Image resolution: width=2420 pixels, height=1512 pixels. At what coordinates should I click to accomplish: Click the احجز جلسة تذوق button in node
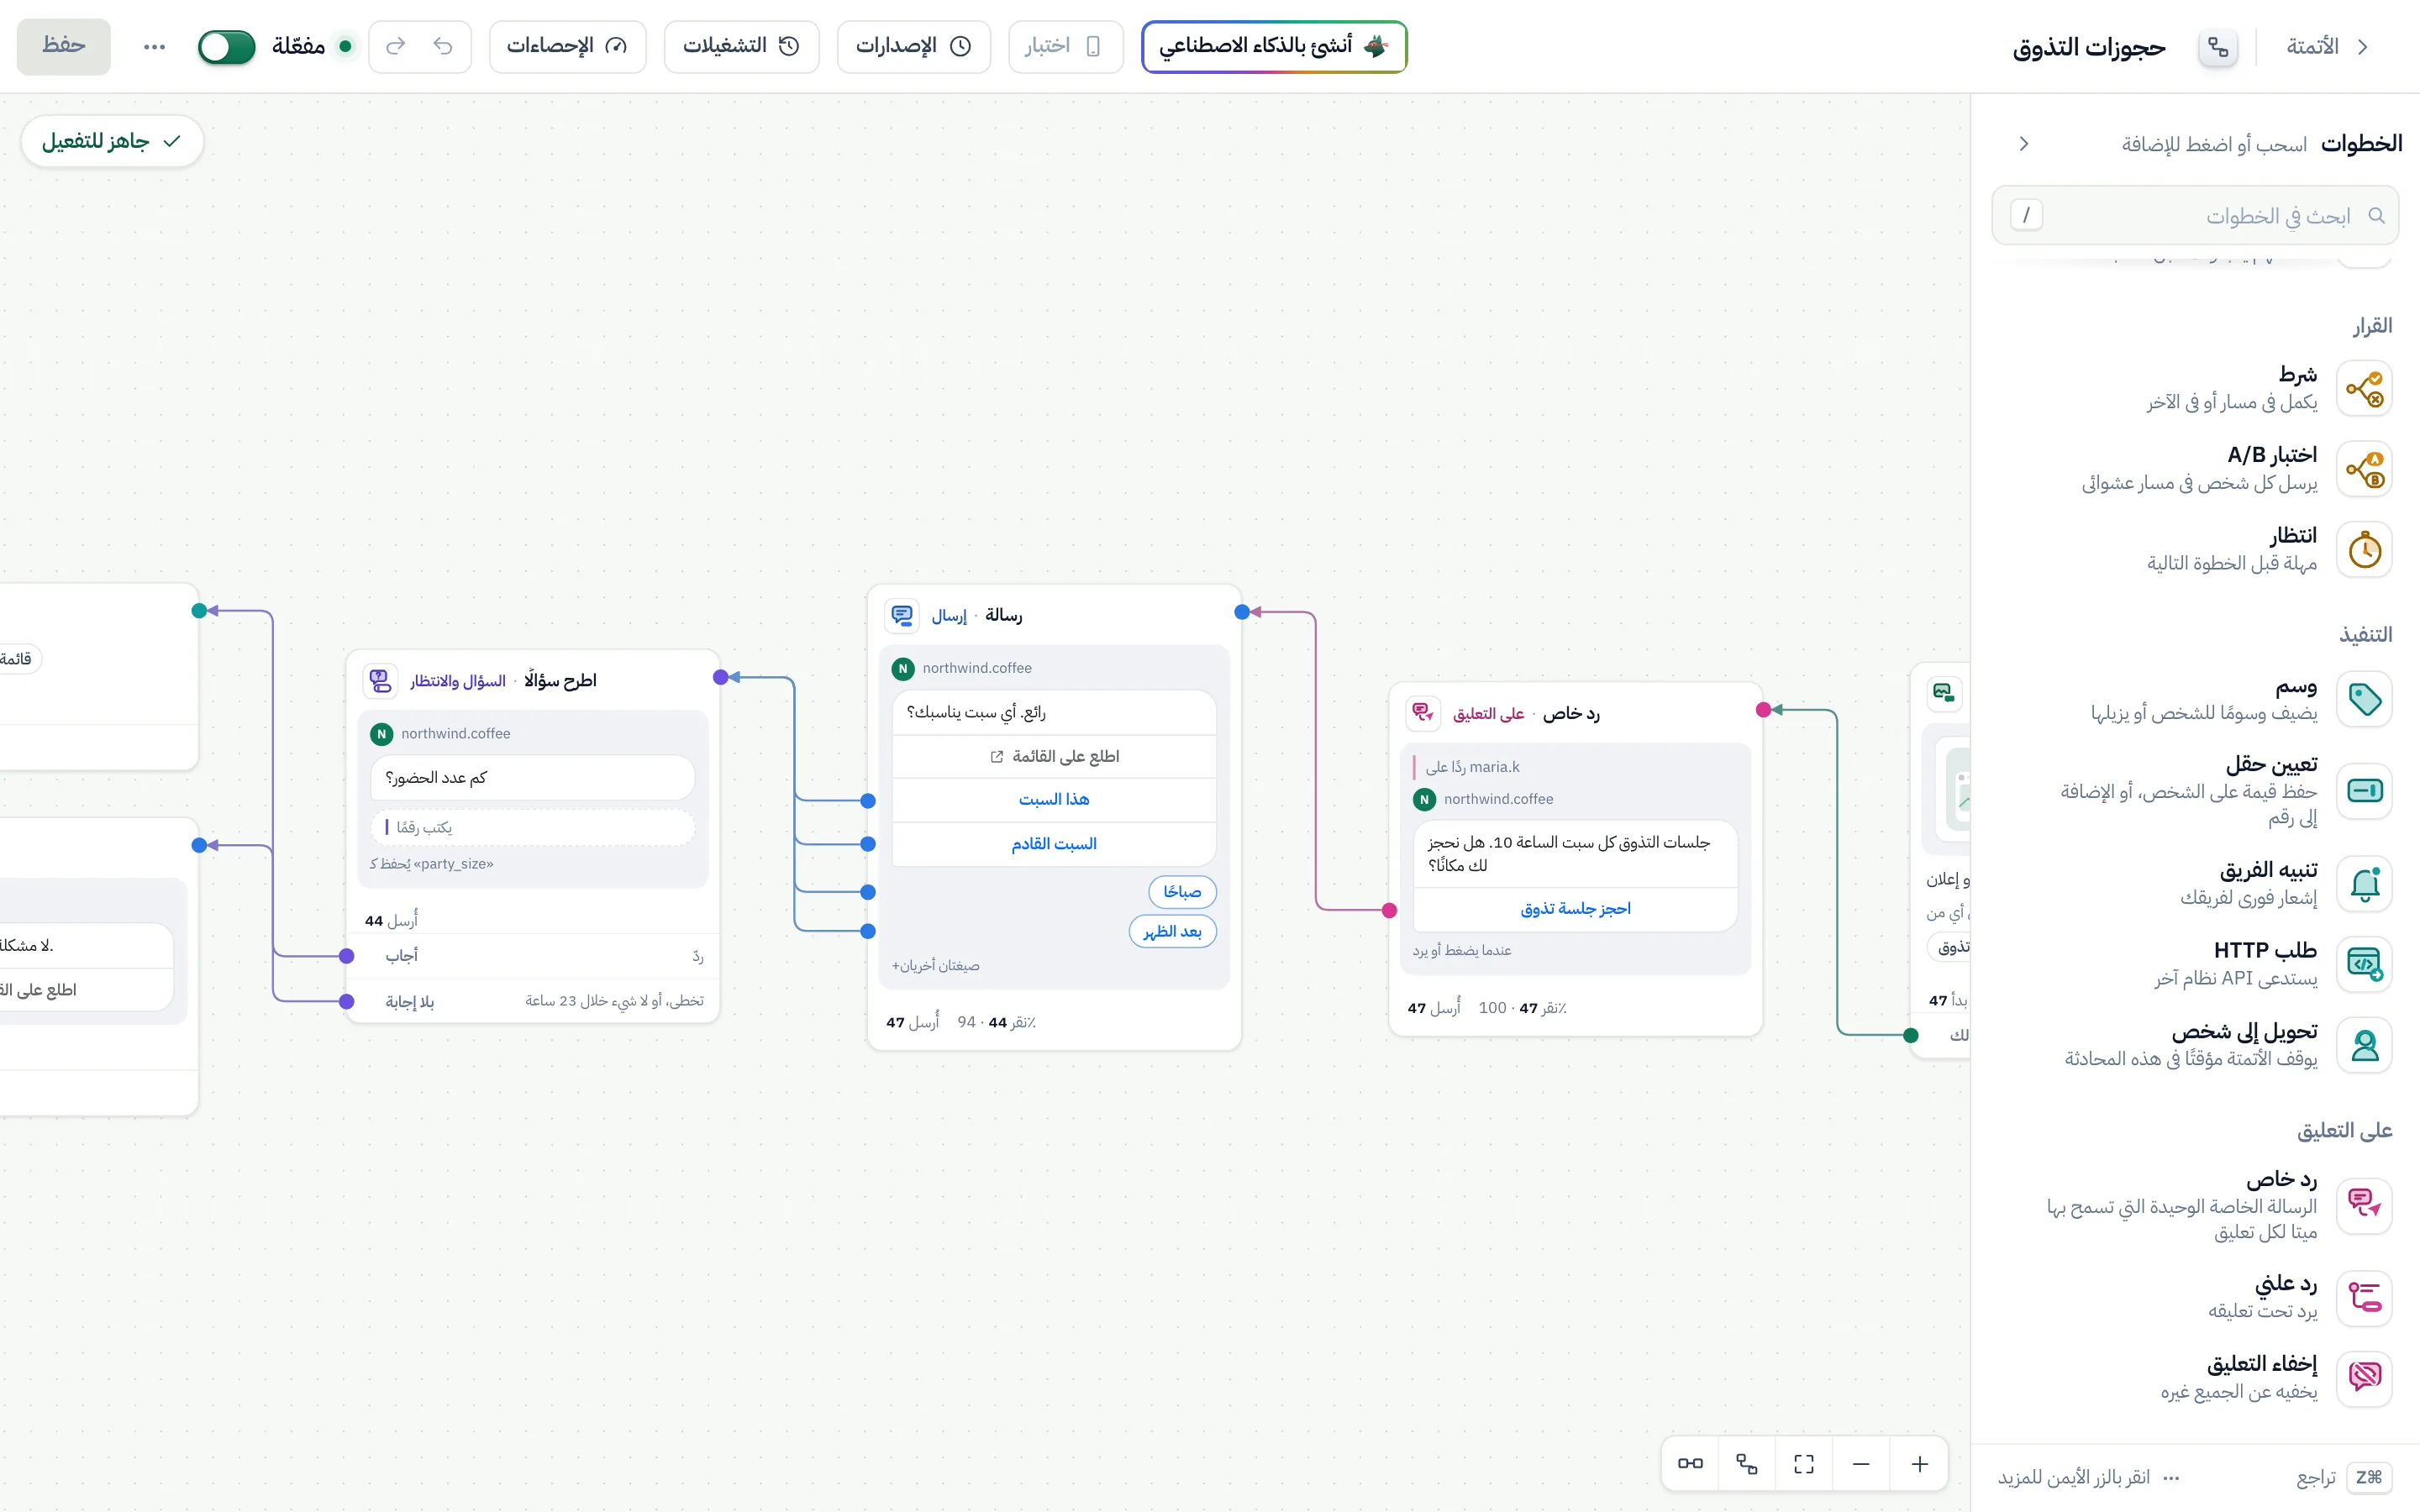tap(1575, 909)
